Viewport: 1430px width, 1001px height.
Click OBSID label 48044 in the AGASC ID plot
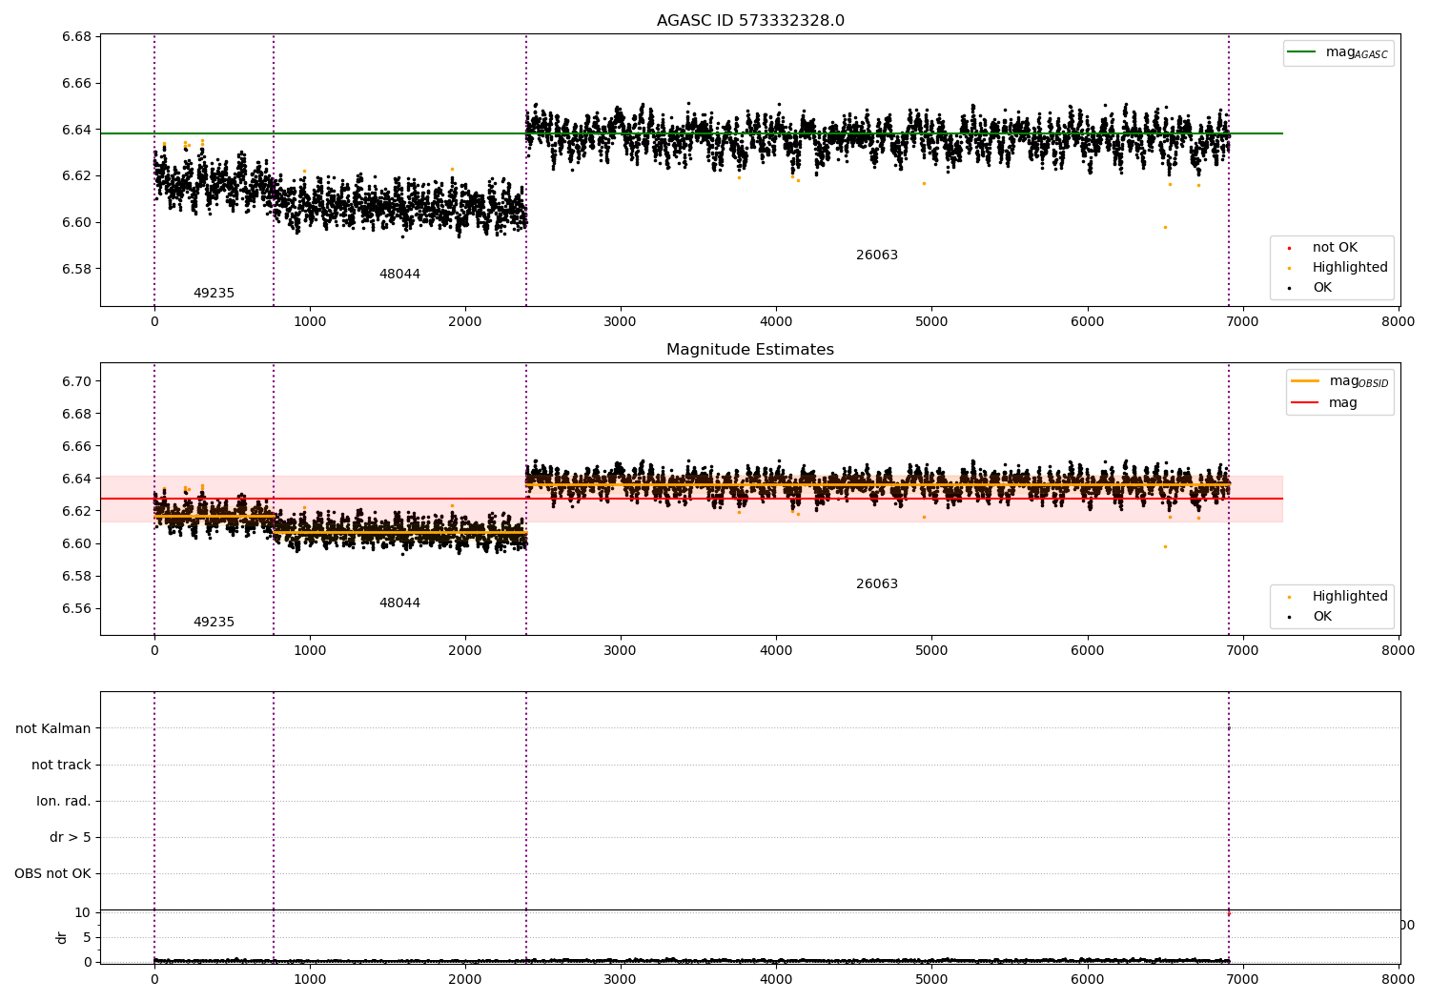[x=399, y=275]
